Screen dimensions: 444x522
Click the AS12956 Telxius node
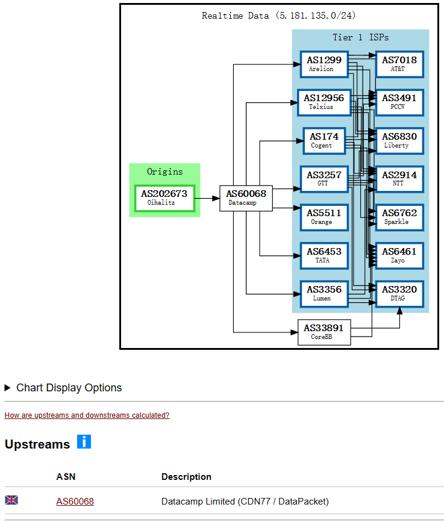324,102
